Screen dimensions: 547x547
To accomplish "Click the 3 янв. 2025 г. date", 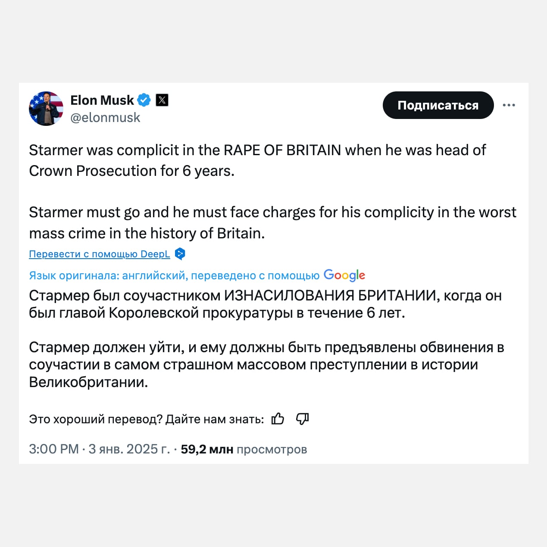I will click(x=129, y=449).
